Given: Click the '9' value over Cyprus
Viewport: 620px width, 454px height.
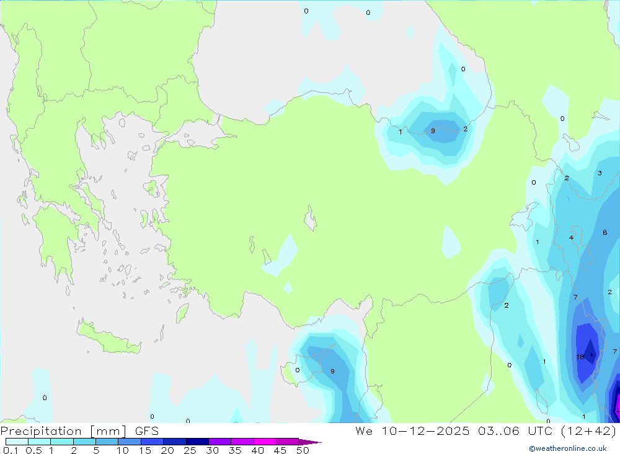Looking at the screenshot, I should [x=332, y=372].
